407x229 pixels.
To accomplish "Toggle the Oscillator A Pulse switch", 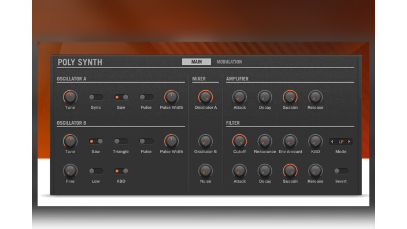I will point(146,97).
